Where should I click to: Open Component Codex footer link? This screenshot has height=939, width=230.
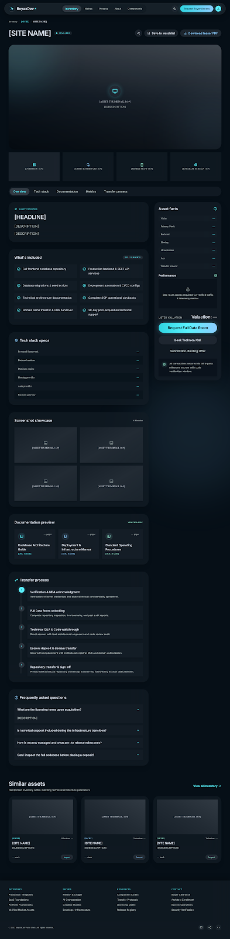point(128,894)
